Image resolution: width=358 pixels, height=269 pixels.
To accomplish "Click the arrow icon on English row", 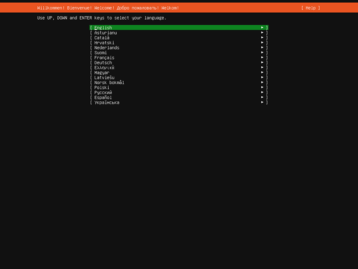I will [262, 28].
